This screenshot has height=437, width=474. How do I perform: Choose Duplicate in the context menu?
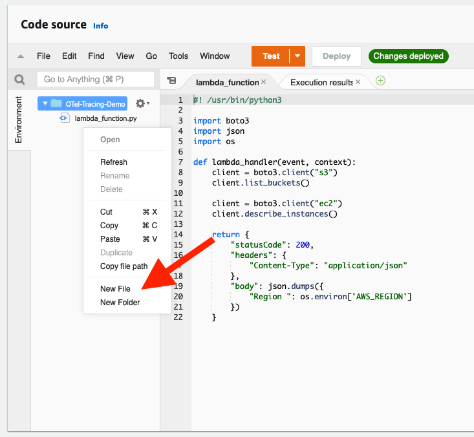pyautogui.click(x=116, y=253)
